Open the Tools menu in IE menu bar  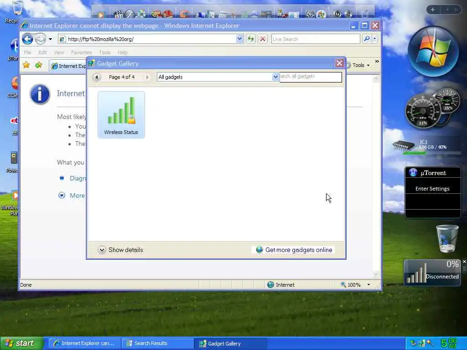point(105,52)
